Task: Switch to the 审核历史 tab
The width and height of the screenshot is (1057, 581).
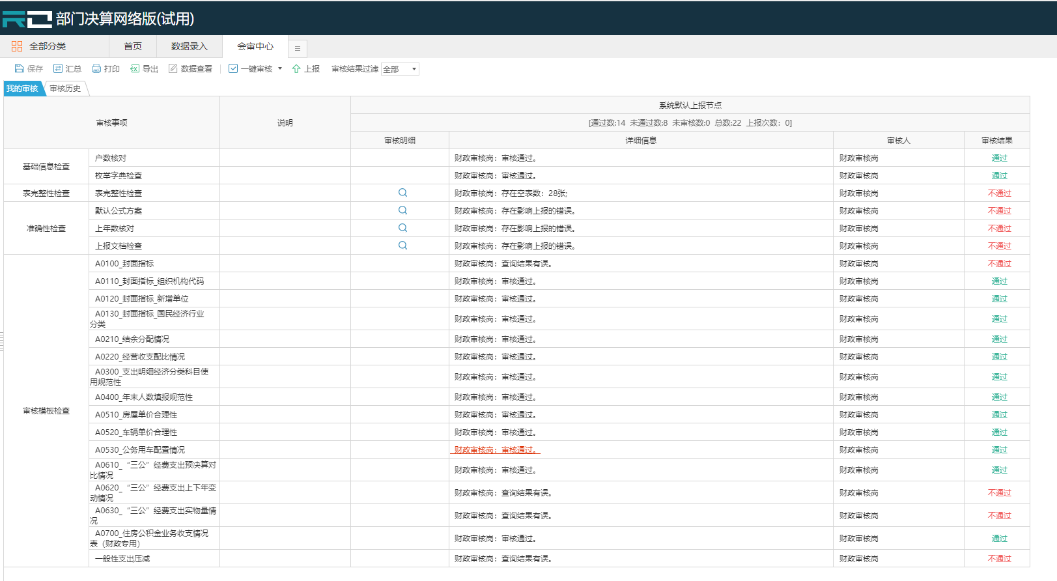Action: (65, 89)
